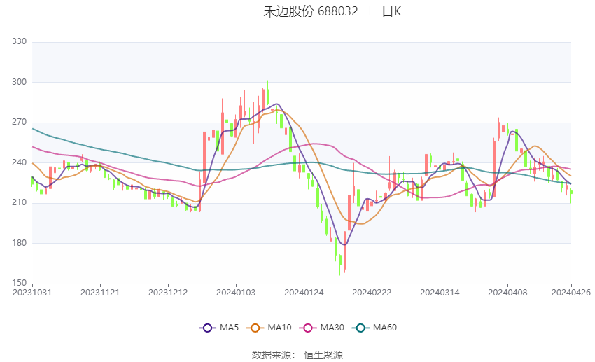The height and width of the screenshot is (362, 595).
Task: Click the 240 price axis label
Action: tap(20, 162)
